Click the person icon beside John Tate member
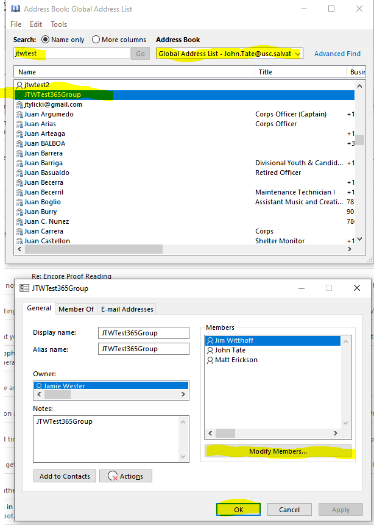The width and height of the screenshot is (374, 525). coord(210,350)
